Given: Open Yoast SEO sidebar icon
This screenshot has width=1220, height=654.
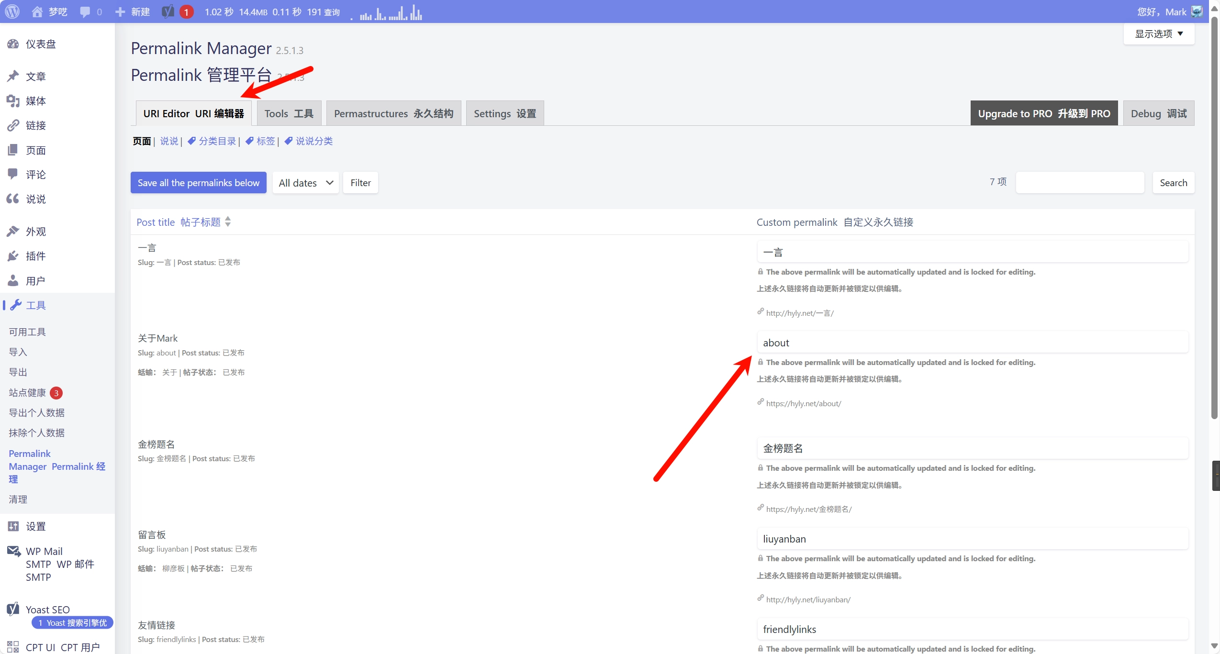Looking at the screenshot, I should click(x=13, y=609).
